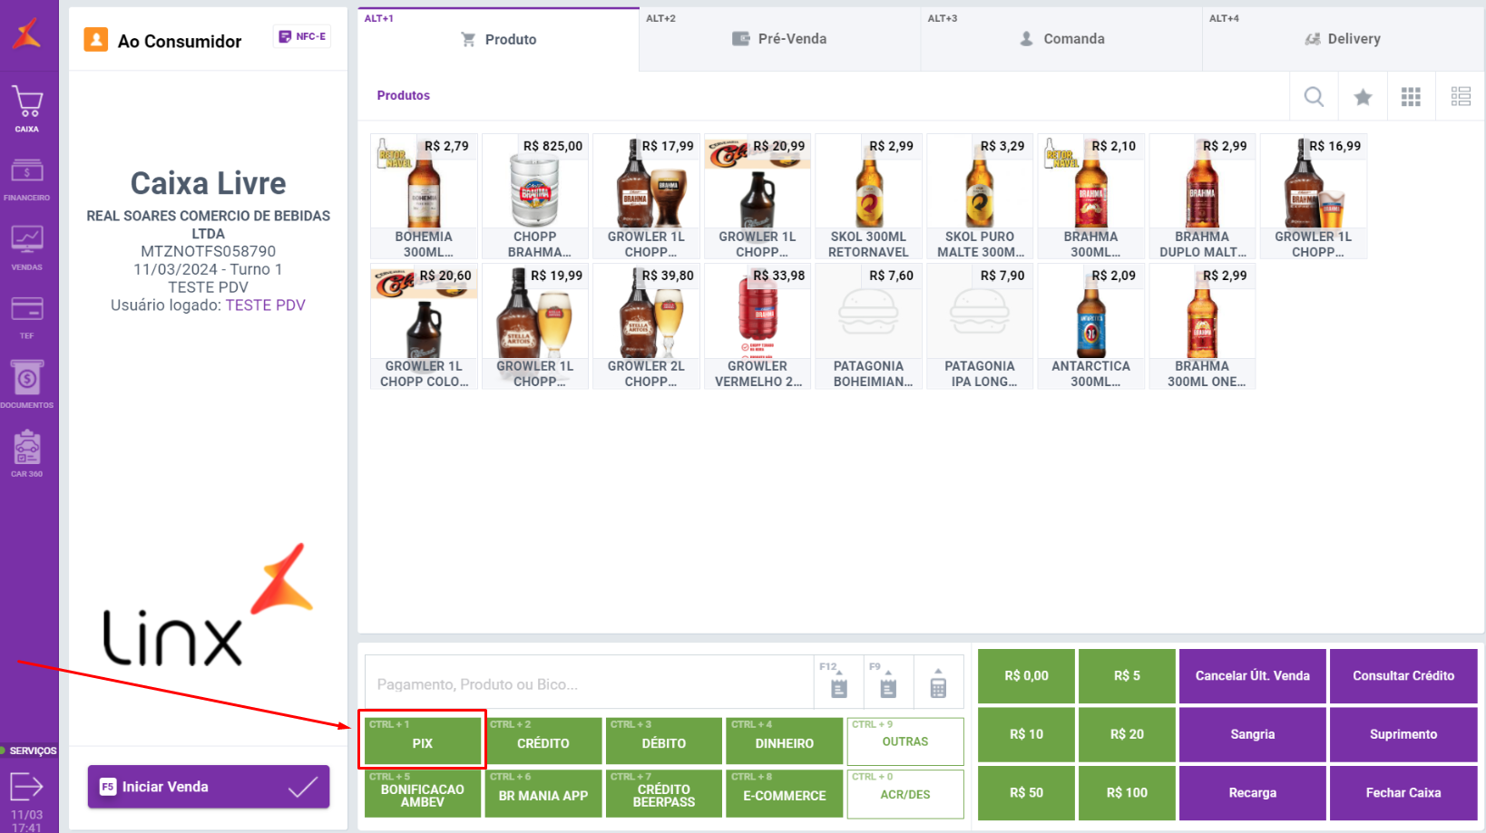Select the R$ 20 amount button
Viewport: 1486px width, 833px height.
pyautogui.click(x=1127, y=734)
